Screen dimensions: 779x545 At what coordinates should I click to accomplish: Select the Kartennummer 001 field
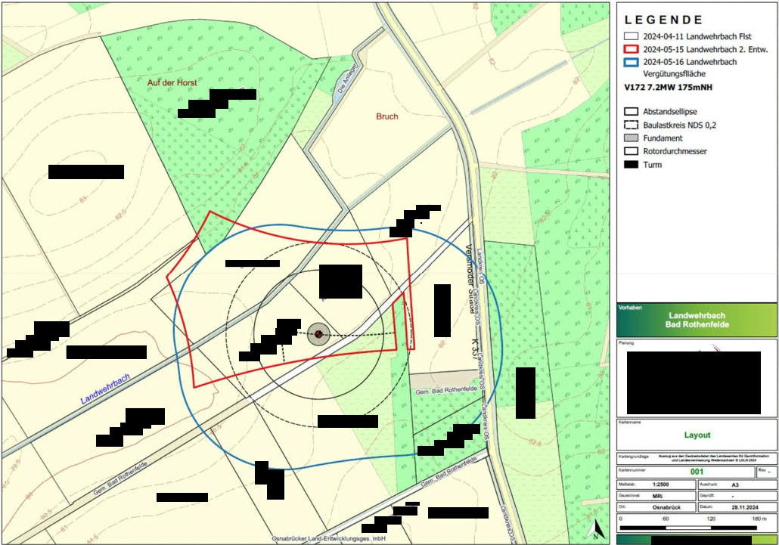pyautogui.click(x=697, y=472)
